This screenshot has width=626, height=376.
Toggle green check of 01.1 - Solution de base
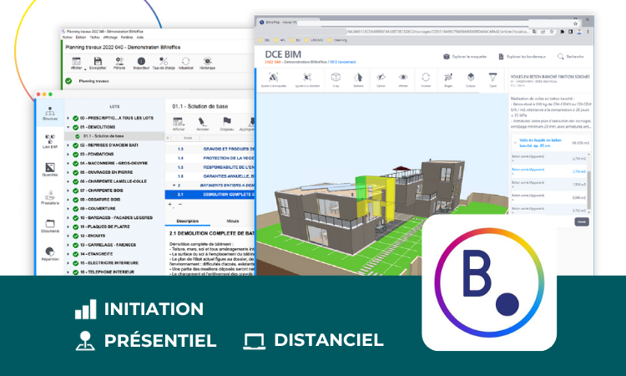coord(78,136)
